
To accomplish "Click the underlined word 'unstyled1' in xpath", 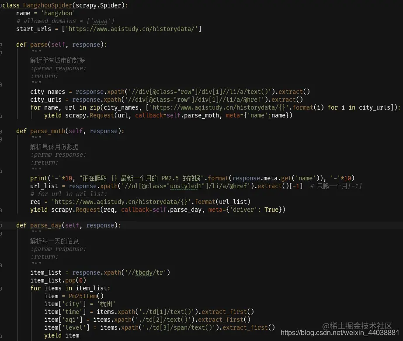I will [x=186, y=186].
